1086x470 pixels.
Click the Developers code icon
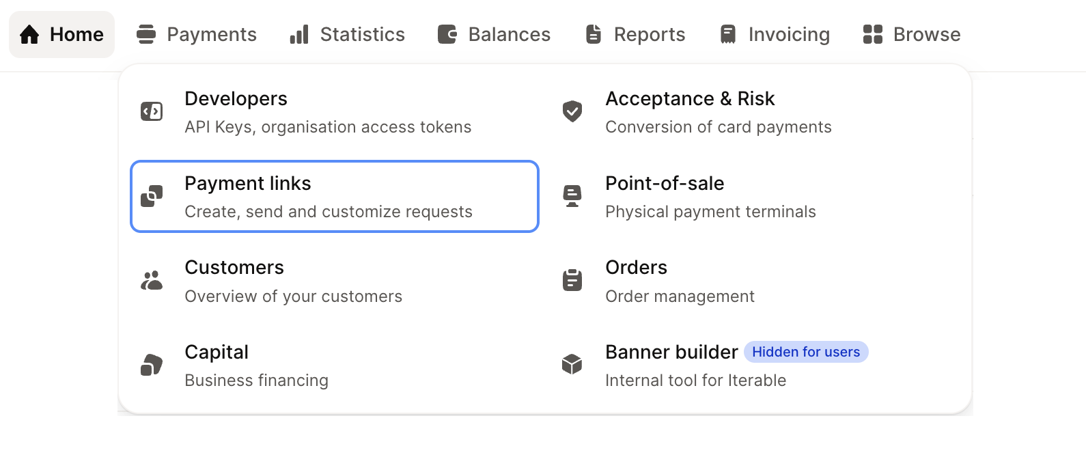[152, 111]
